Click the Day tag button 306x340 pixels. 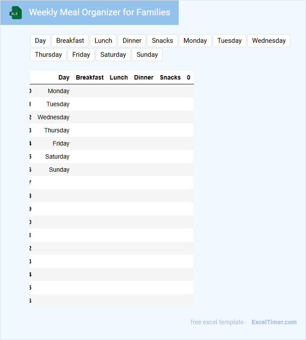point(40,41)
